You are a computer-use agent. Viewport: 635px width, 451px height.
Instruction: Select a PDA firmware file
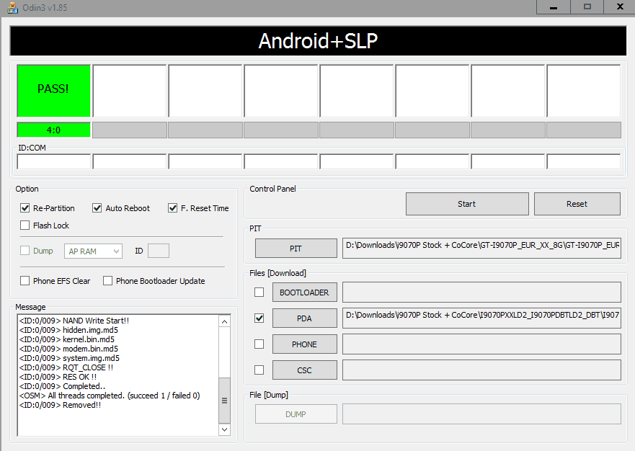pyautogui.click(x=305, y=318)
